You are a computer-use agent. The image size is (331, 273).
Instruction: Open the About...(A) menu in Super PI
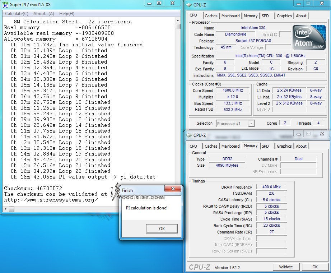click(44, 14)
